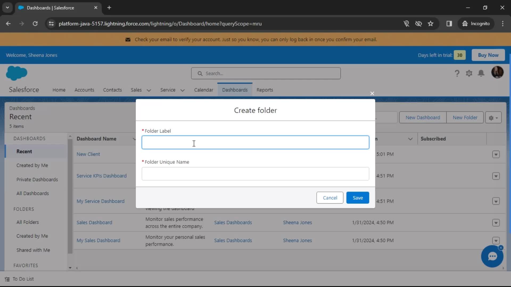Bookmark page with star icon
511x287 pixels.
430,24
